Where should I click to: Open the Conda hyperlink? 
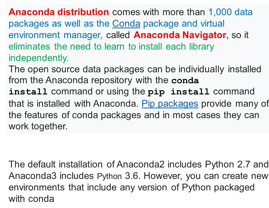point(126,23)
